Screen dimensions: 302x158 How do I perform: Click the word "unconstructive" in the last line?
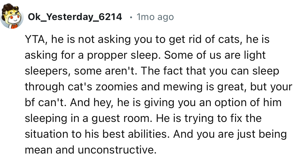116,150
